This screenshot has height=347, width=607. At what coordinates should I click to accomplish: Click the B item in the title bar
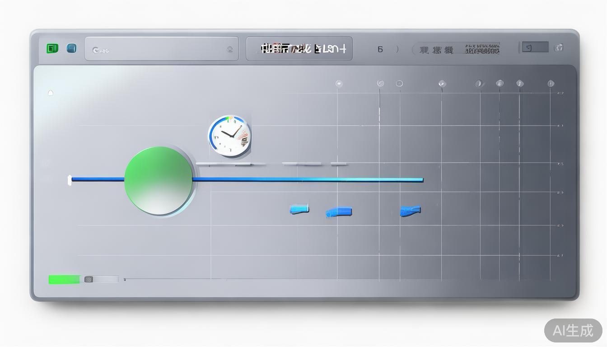click(380, 49)
